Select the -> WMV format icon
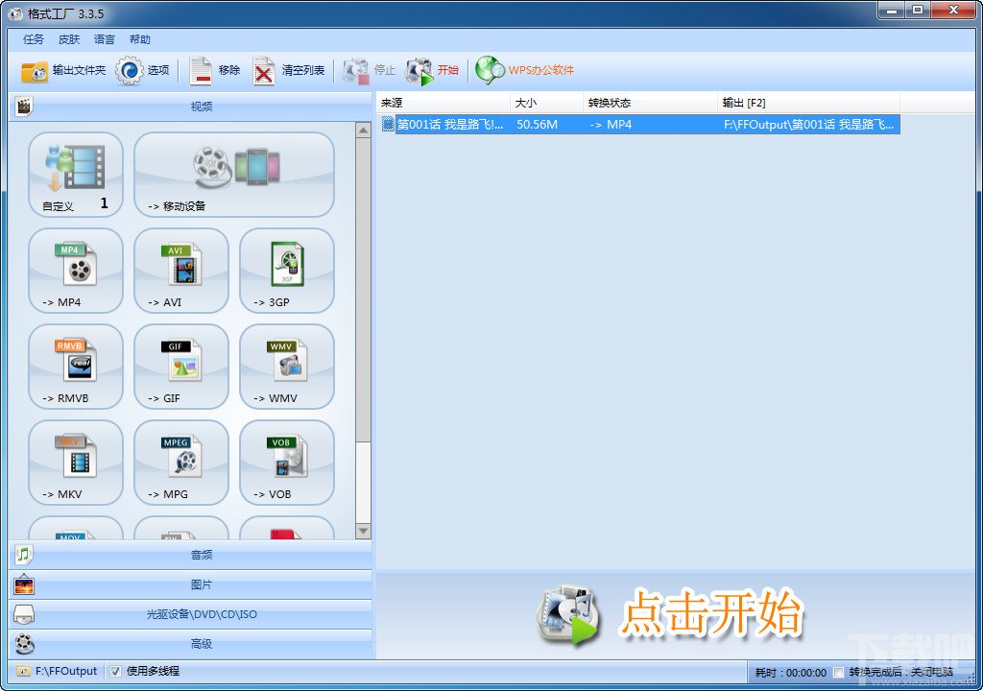This screenshot has height=691, width=983. (286, 367)
